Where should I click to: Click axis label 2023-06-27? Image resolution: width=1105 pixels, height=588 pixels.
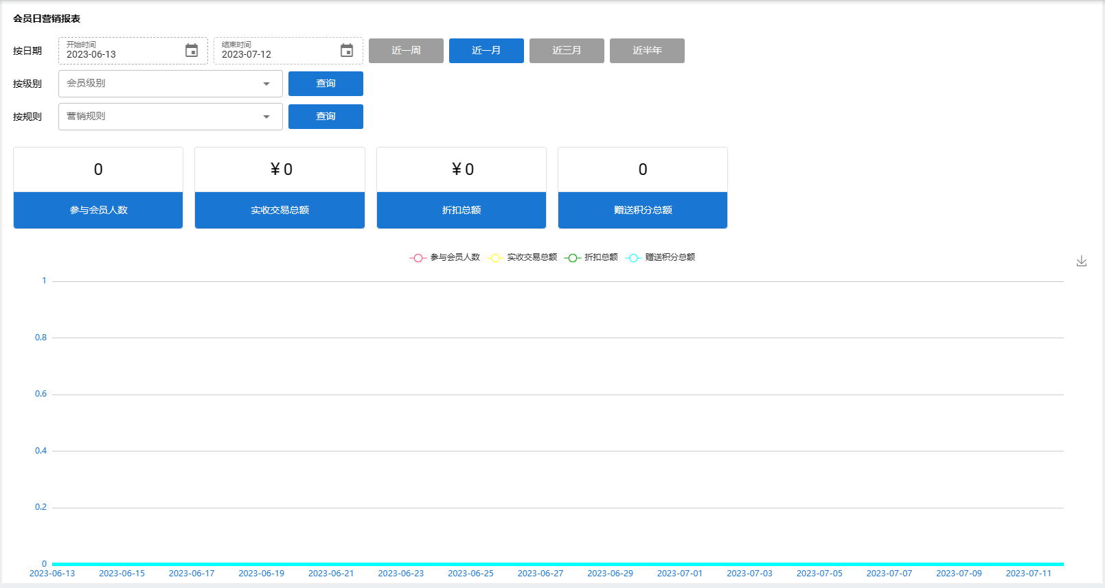[x=540, y=574]
